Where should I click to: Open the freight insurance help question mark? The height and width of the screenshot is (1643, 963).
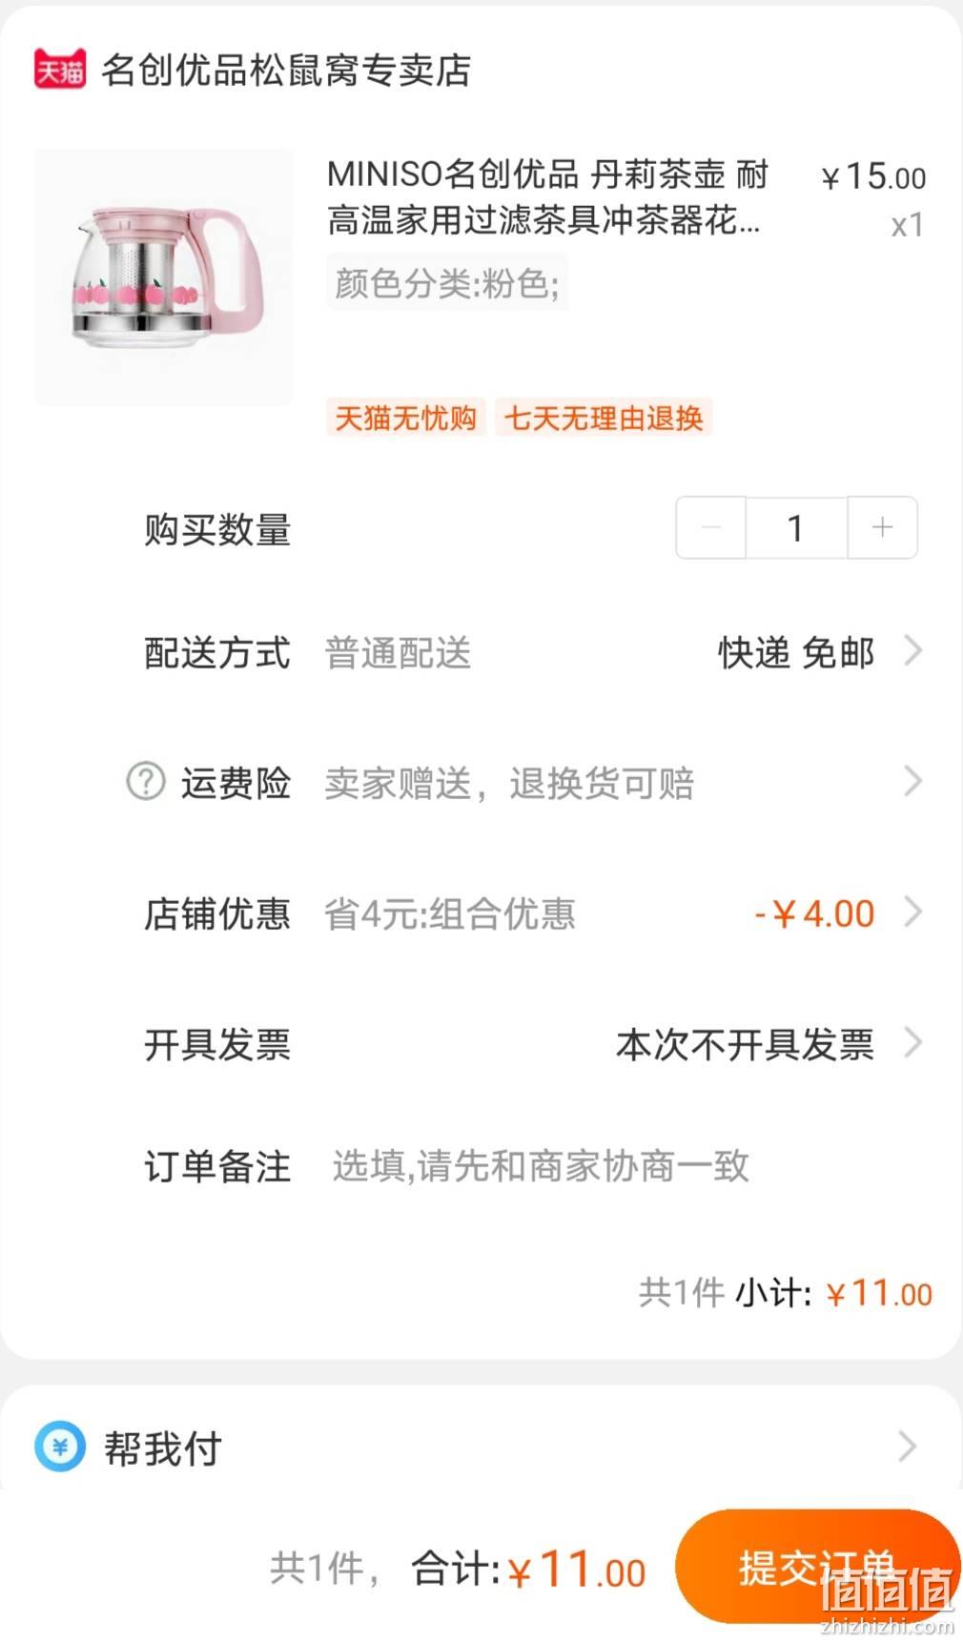[146, 782]
